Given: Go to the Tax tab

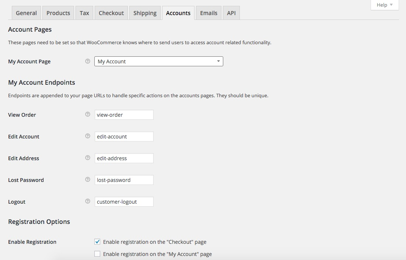Looking at the screenshot, I should pyautogui.click(x=84, y=13).
